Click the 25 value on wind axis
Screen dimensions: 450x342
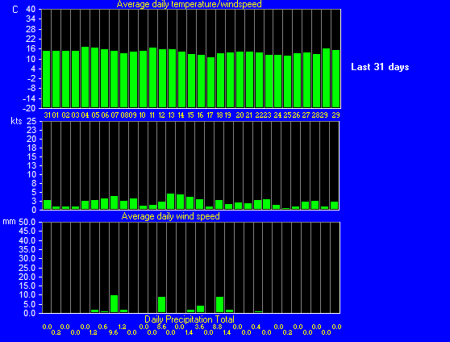(x=31, y=122)
